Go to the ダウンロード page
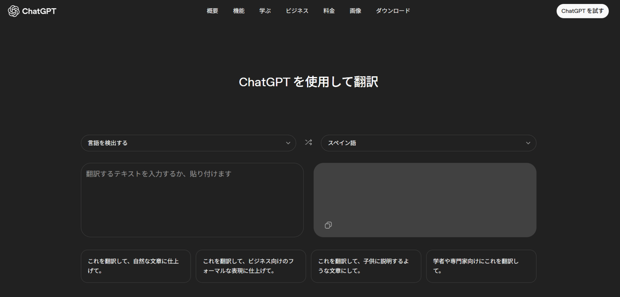This screenshot has width=620, height=297. click(x=393, y=11)
